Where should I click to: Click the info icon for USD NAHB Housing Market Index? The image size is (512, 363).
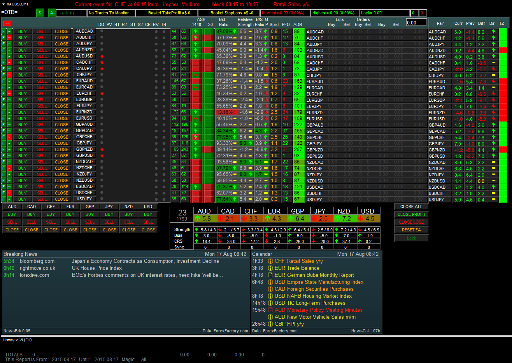[x=270, y=296]
